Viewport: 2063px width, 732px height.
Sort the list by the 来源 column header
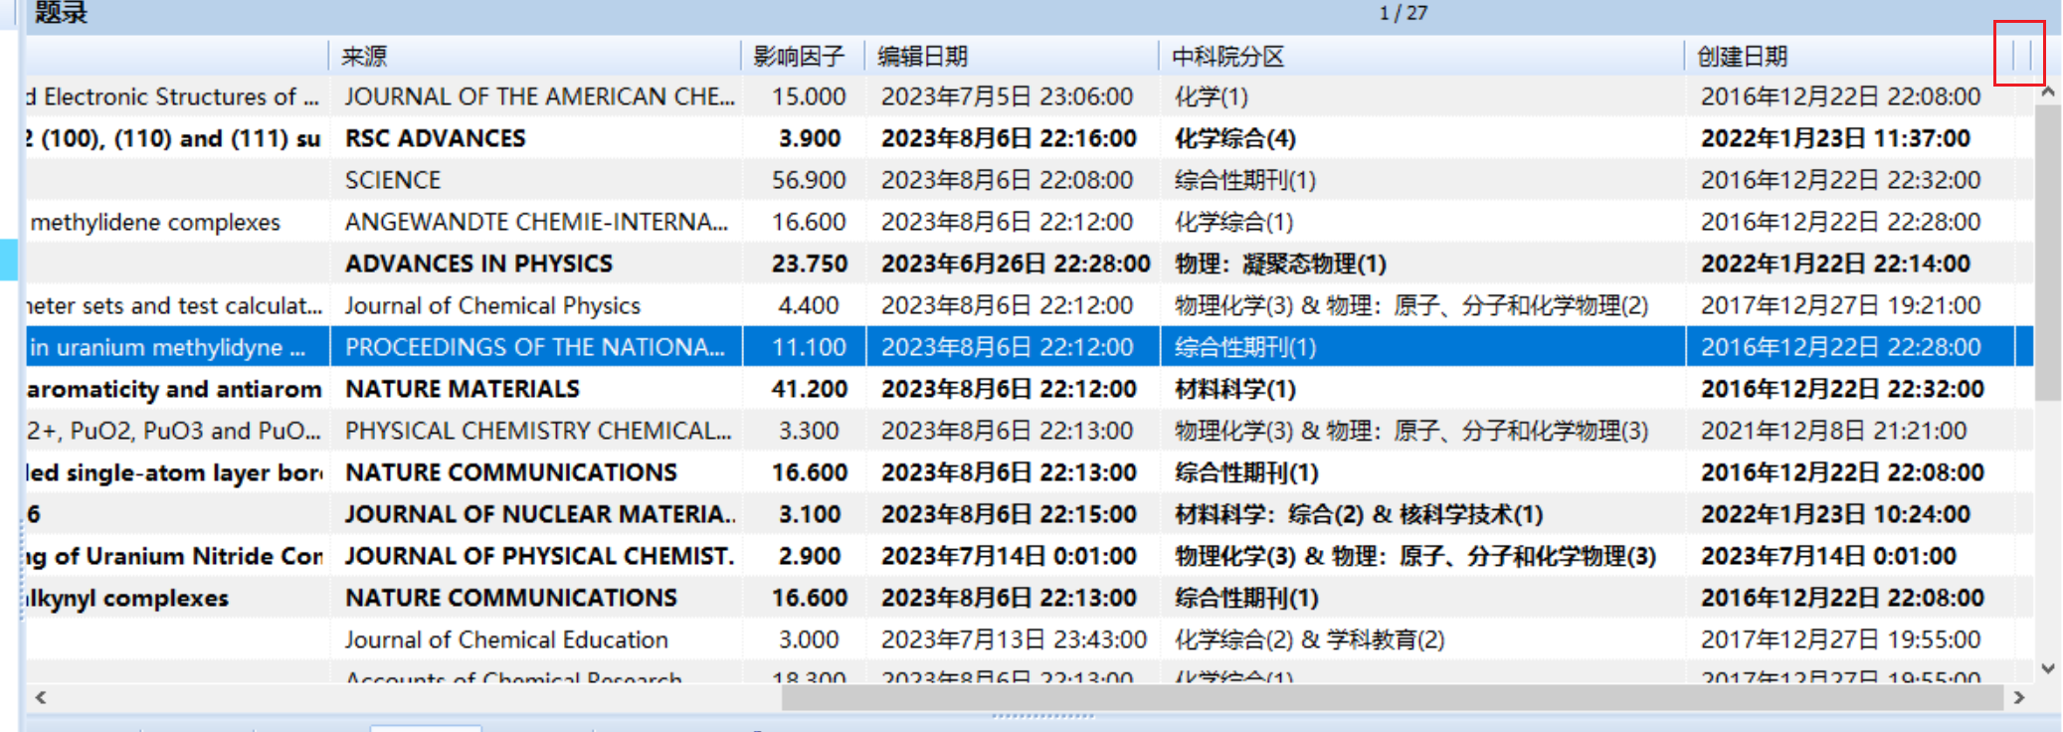364,56
